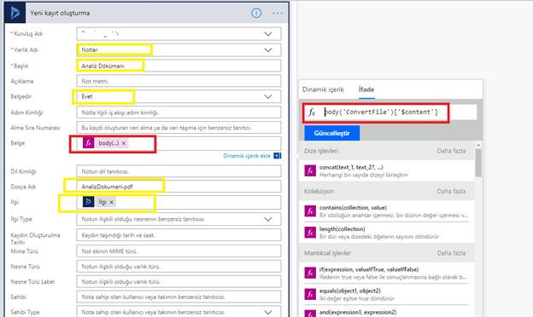Click the Alma Sıra Numarası input field

point(179,128)
